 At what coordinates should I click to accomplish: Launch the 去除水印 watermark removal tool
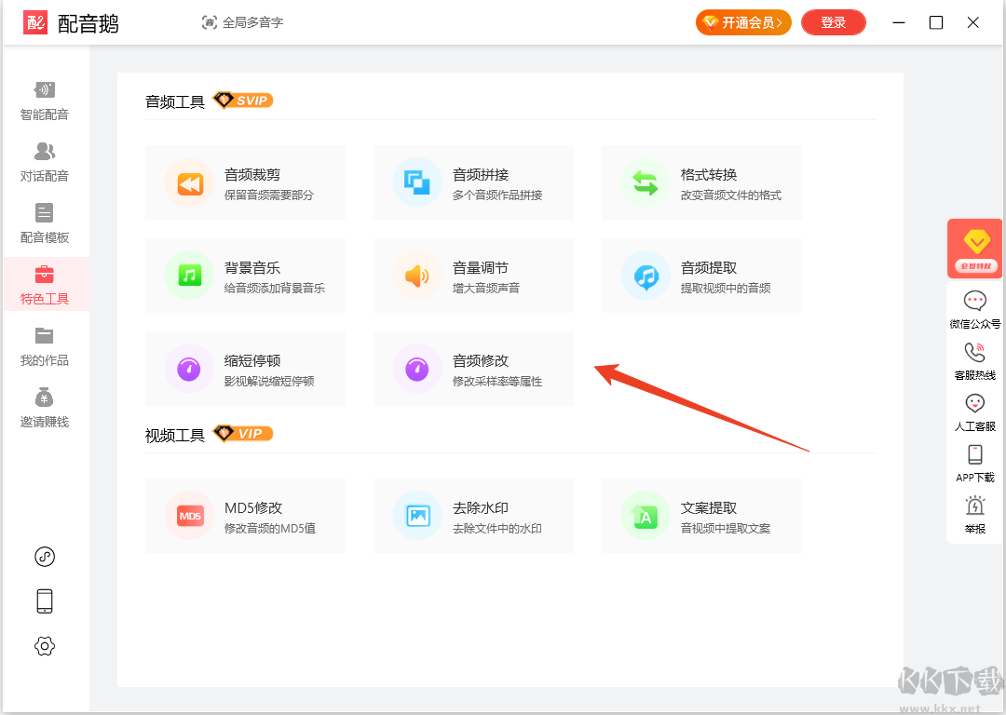pyautogui.click(x=473, y=516)
